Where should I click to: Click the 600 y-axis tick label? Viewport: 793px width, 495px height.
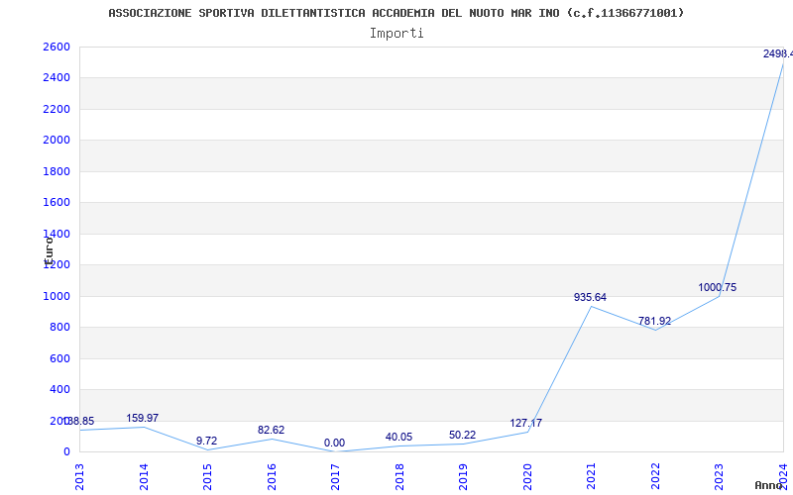click(x=59, y=358)
